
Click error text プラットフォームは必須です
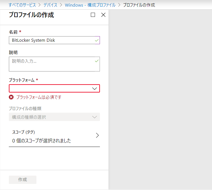(x=39, y=97)
